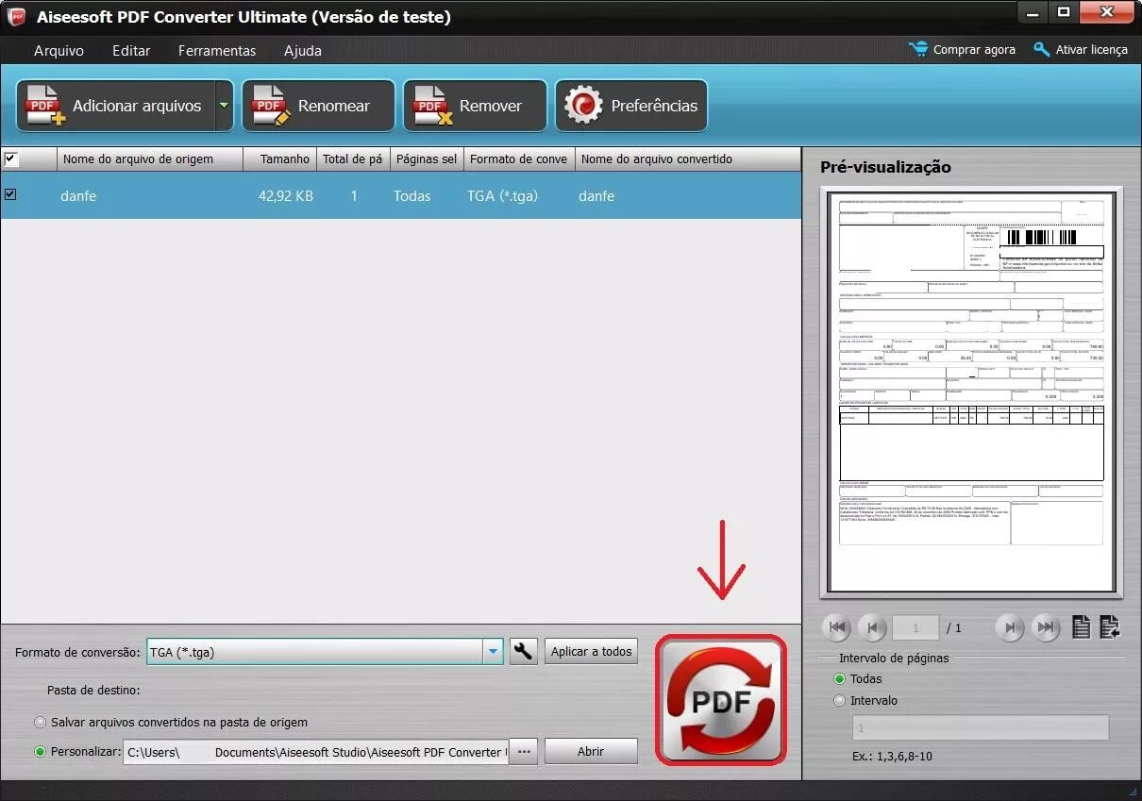Click the Abrir button

point(591,752)
